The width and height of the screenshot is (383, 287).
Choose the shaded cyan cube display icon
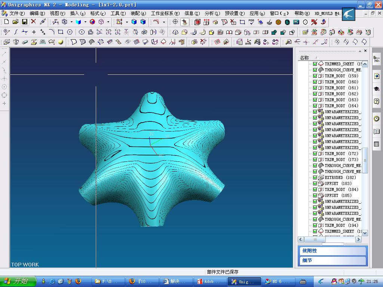pos(79,22)
